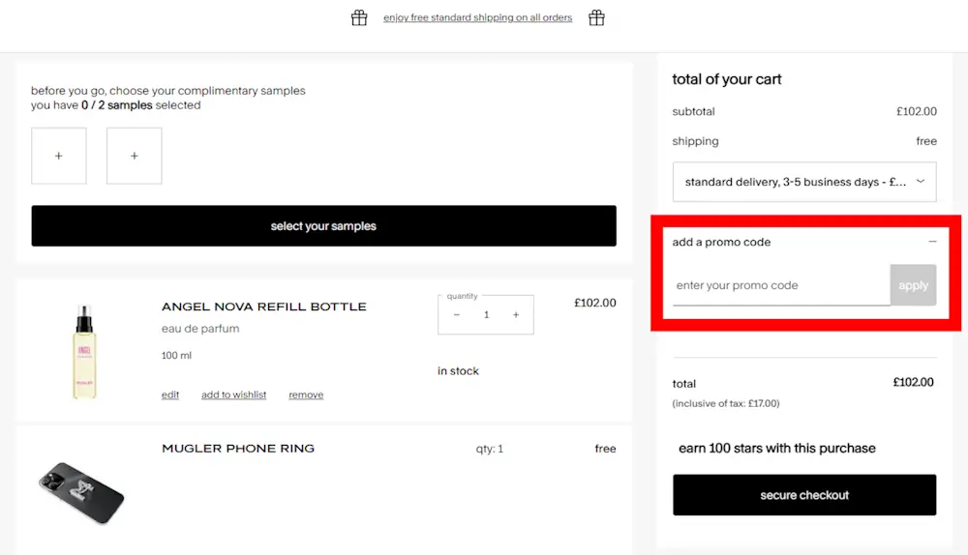Click the total of your cart heading
Viewport: 968px width, 555px height.
coord(727,79)
